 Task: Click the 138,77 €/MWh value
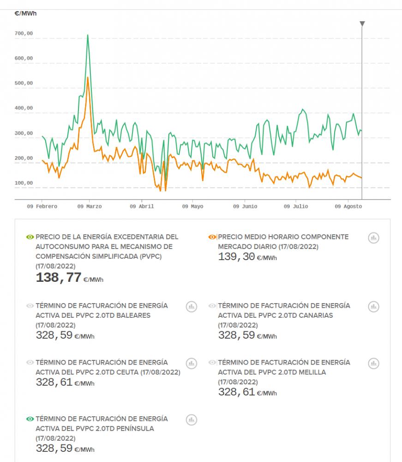tap(69, 278)
